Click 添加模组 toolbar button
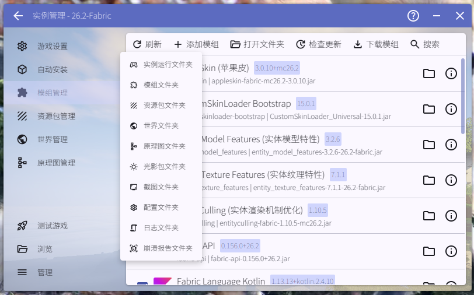 click(196, 44)
